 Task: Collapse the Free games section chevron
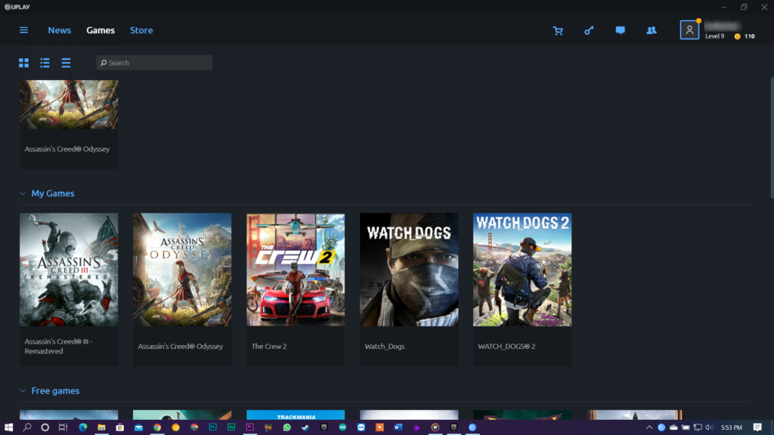pos(23,390)
